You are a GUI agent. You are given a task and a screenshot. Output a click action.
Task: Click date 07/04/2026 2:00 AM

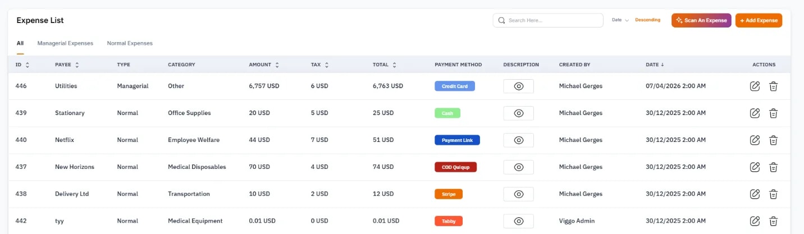click(675, 86)
